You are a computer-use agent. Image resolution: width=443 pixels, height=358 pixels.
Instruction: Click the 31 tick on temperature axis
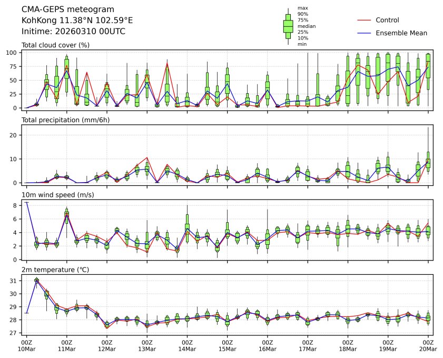pos(14,281)
